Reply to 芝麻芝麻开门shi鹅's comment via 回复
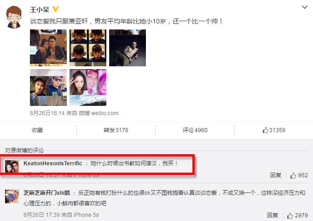313x221 pixels. (x=272, y=215)
